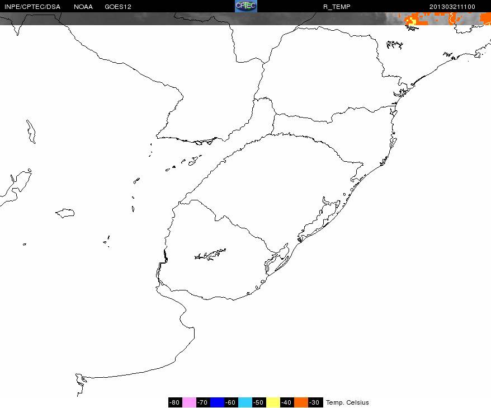Pick the pink -80 to -70 swatch
The image size is (491, 408).
click(x=189, y=402)
